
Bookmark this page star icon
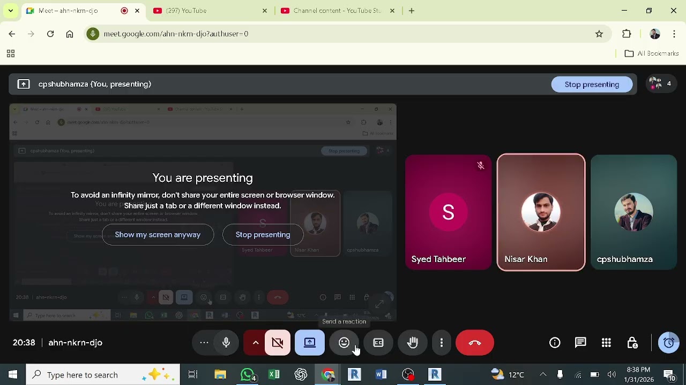click(x=599, y=34)
